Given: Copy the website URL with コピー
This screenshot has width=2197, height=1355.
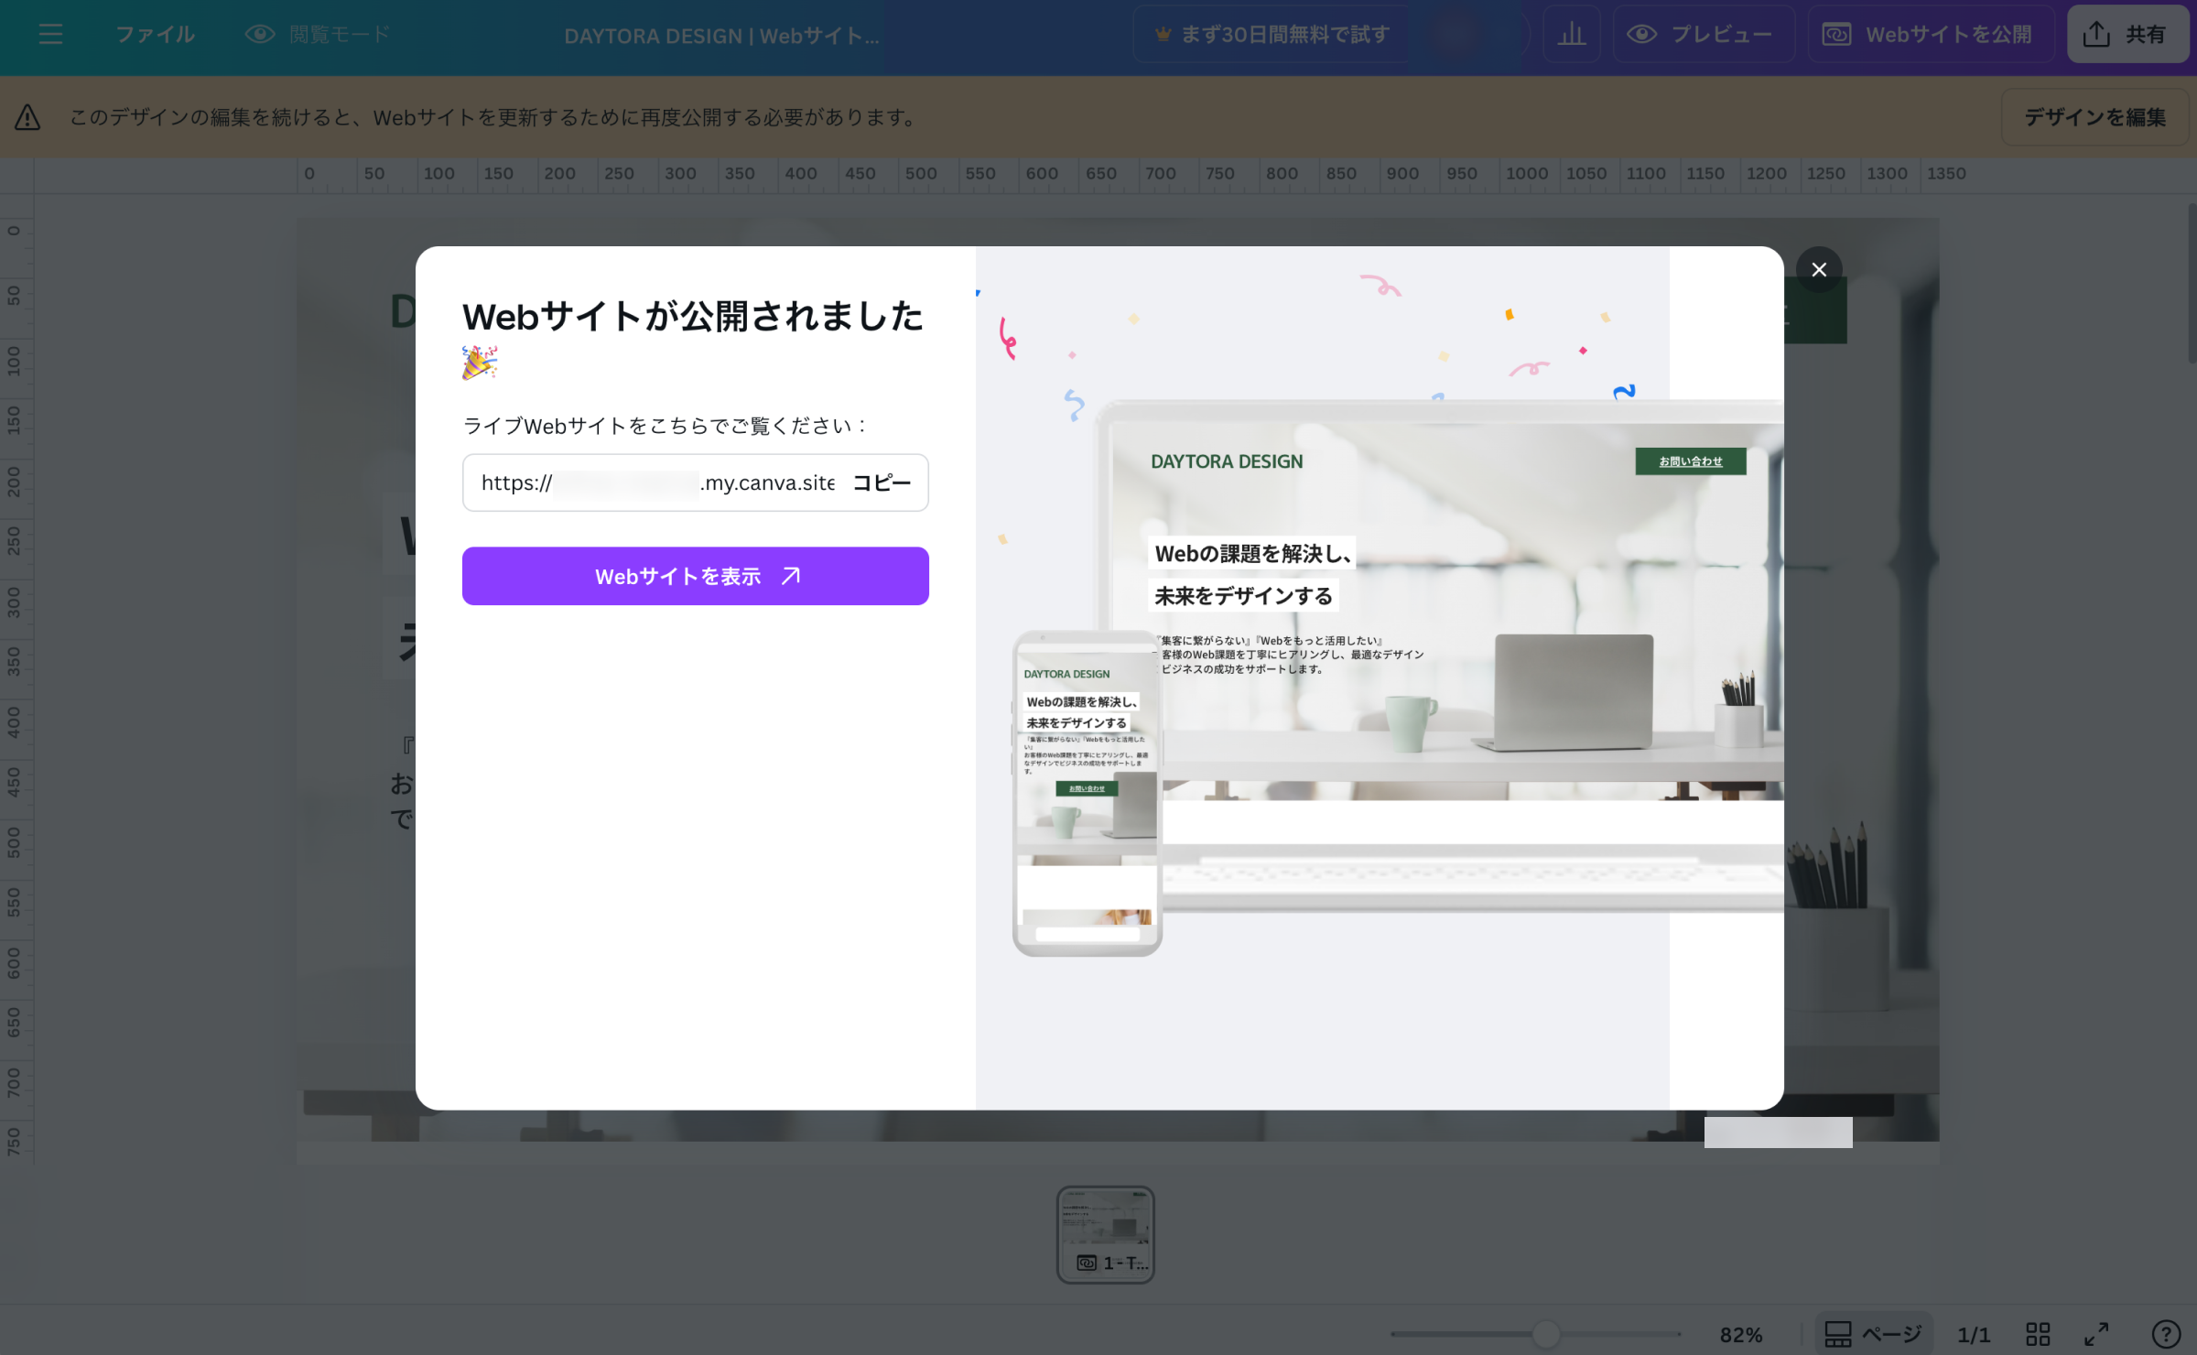Looking at the screenshot, I should (882, 482).
